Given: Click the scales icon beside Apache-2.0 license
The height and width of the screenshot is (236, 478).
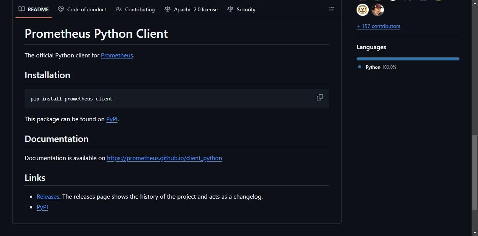Looking at the screenshot, I should tap(168, 9).
